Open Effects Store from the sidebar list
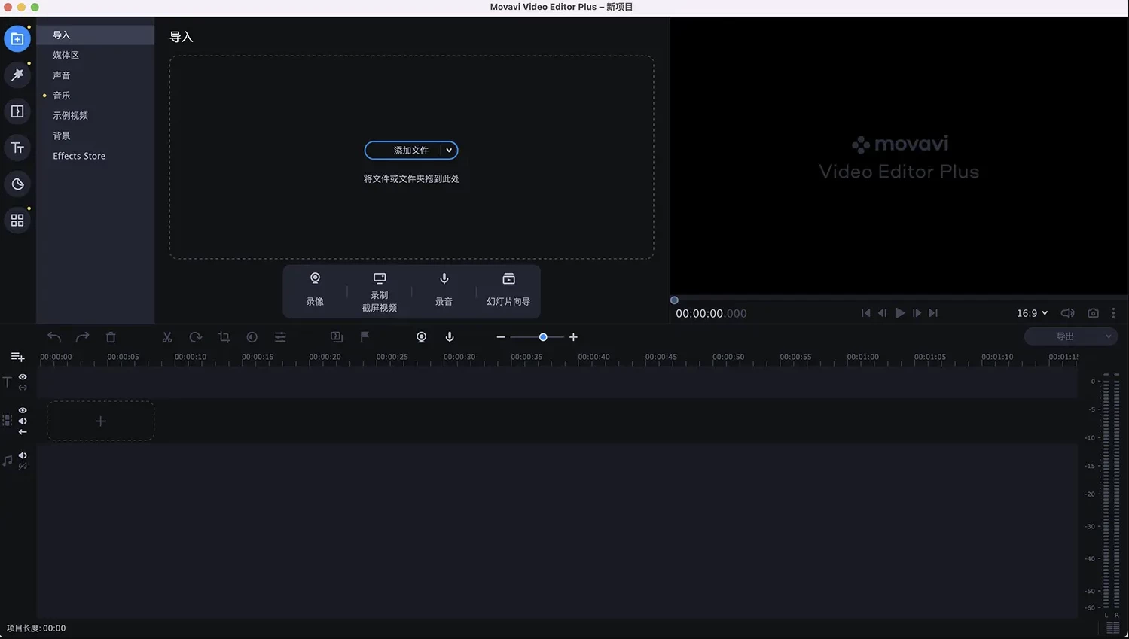Screen dimensions: 1129x639 (x=79, y=156)
